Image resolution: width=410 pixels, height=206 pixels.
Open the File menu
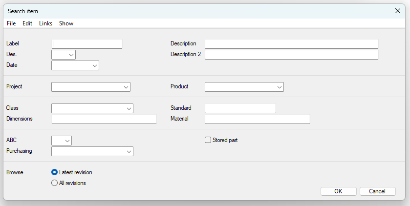11,23
